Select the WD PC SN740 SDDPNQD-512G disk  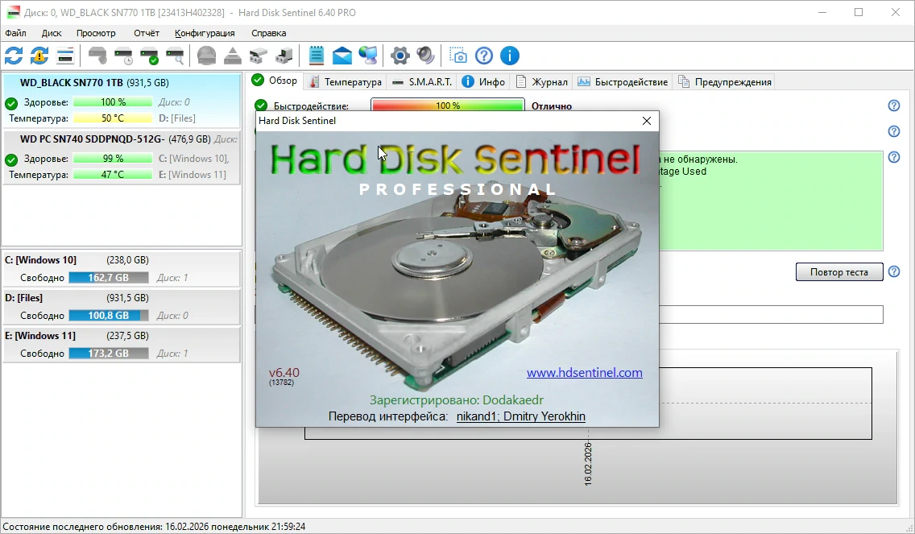tap(122, 158)
